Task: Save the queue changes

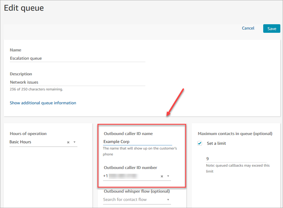Action: click(271, 29)
